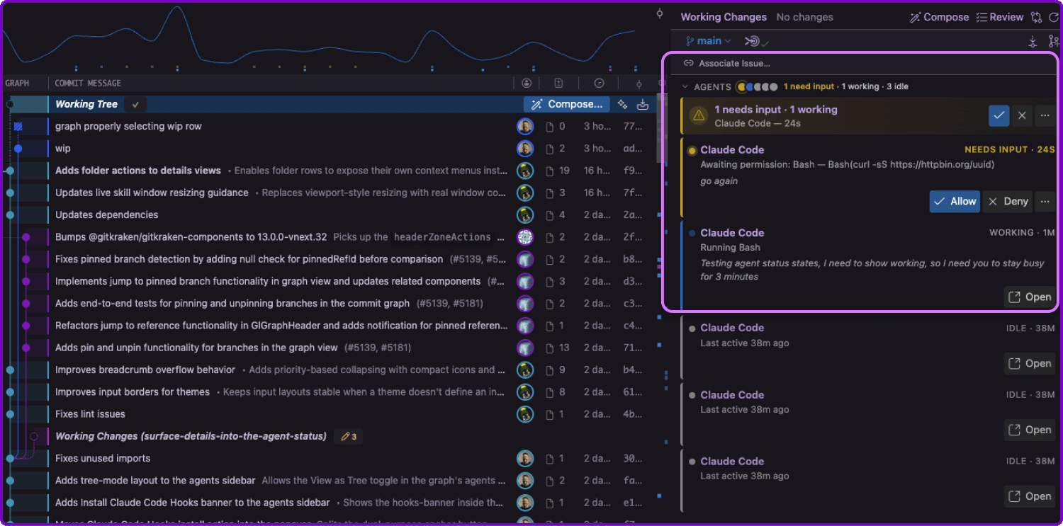The image size is (1063, 526).
Task: Collapse the AGENTS section
Action: pos(685,86)
